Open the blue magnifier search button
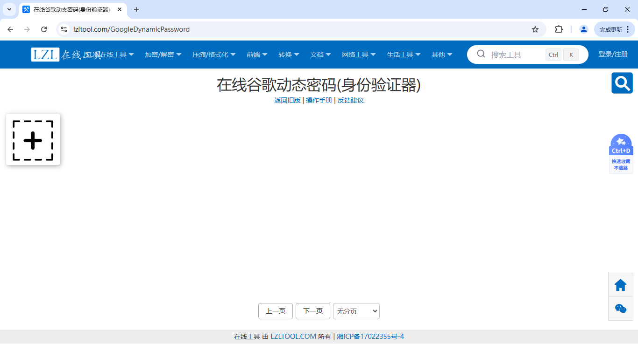 click(x=622, y=83)
